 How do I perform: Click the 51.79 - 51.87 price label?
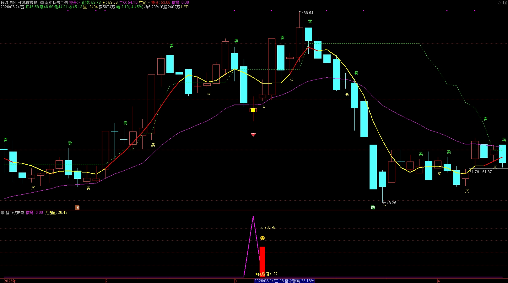(x=481, y=172)
